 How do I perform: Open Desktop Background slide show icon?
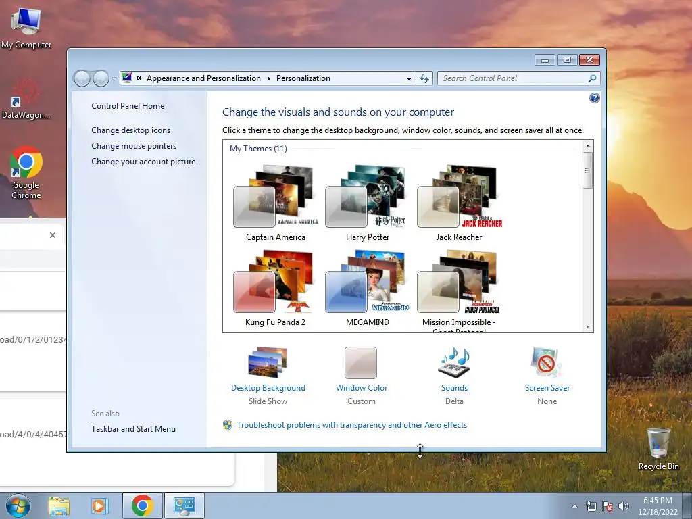(268, 362)
